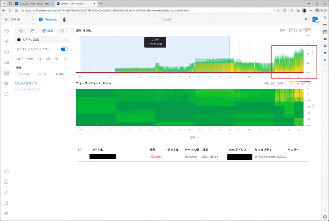Open the topology sidebar icon
This screenshot has width=329, height=221.
coord(7,41)
